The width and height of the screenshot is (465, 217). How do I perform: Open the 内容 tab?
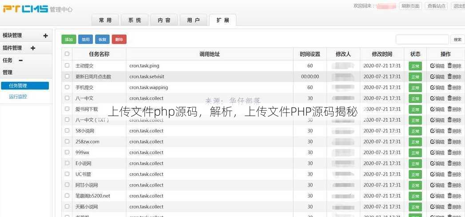point(164,20)
